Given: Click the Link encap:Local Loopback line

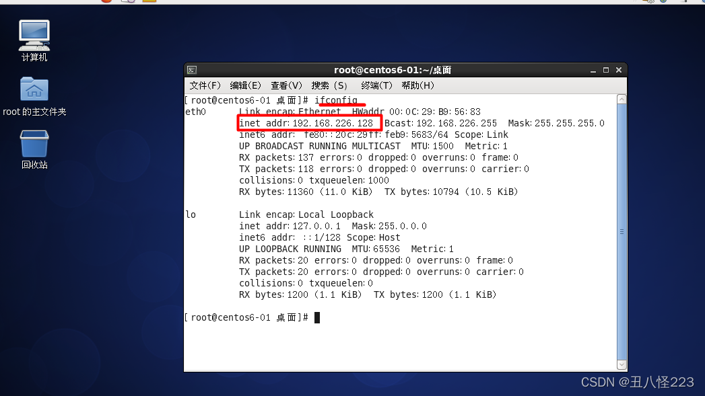Looking at the screenshot, I should (x=306, y=214).
